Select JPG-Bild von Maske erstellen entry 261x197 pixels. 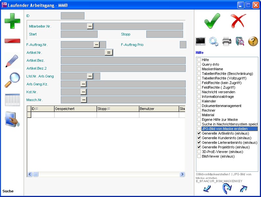click(x=225, y=129)
